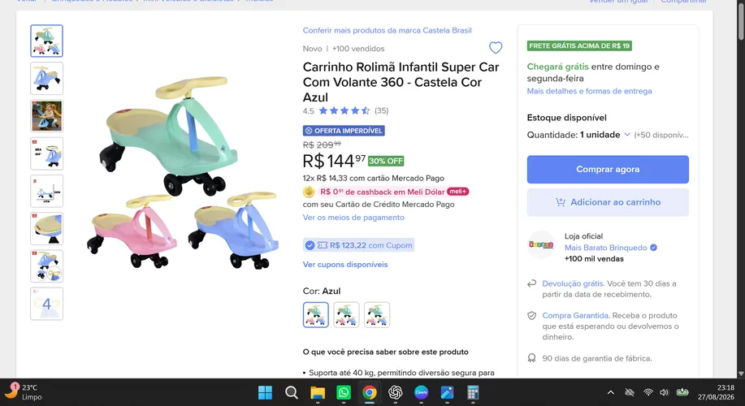Select first thumbnail with three cars
Image resolution: width=745 pixels, height=406 pixels.
46,41
